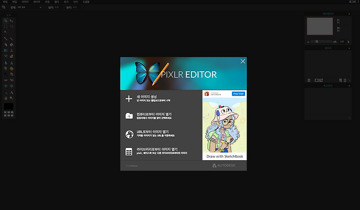The width and height of the screenshot is (360, 210).
Task: Click the Navigator zoom-out small mountain icon
Action: click(x=308, y=42)
